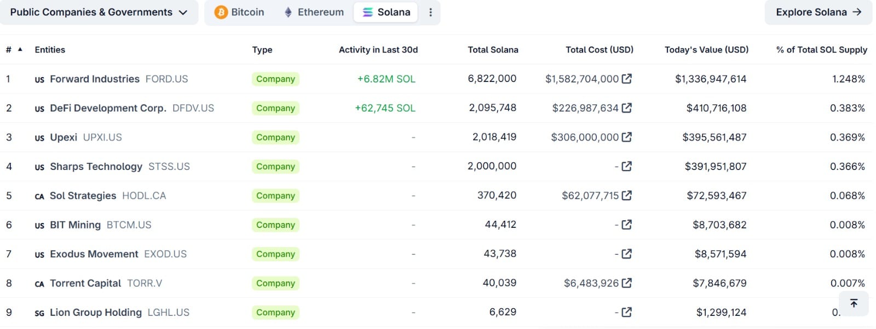Open the BIT Mining entity link
Screen dimensions: 876x329
tap(75, 225)
